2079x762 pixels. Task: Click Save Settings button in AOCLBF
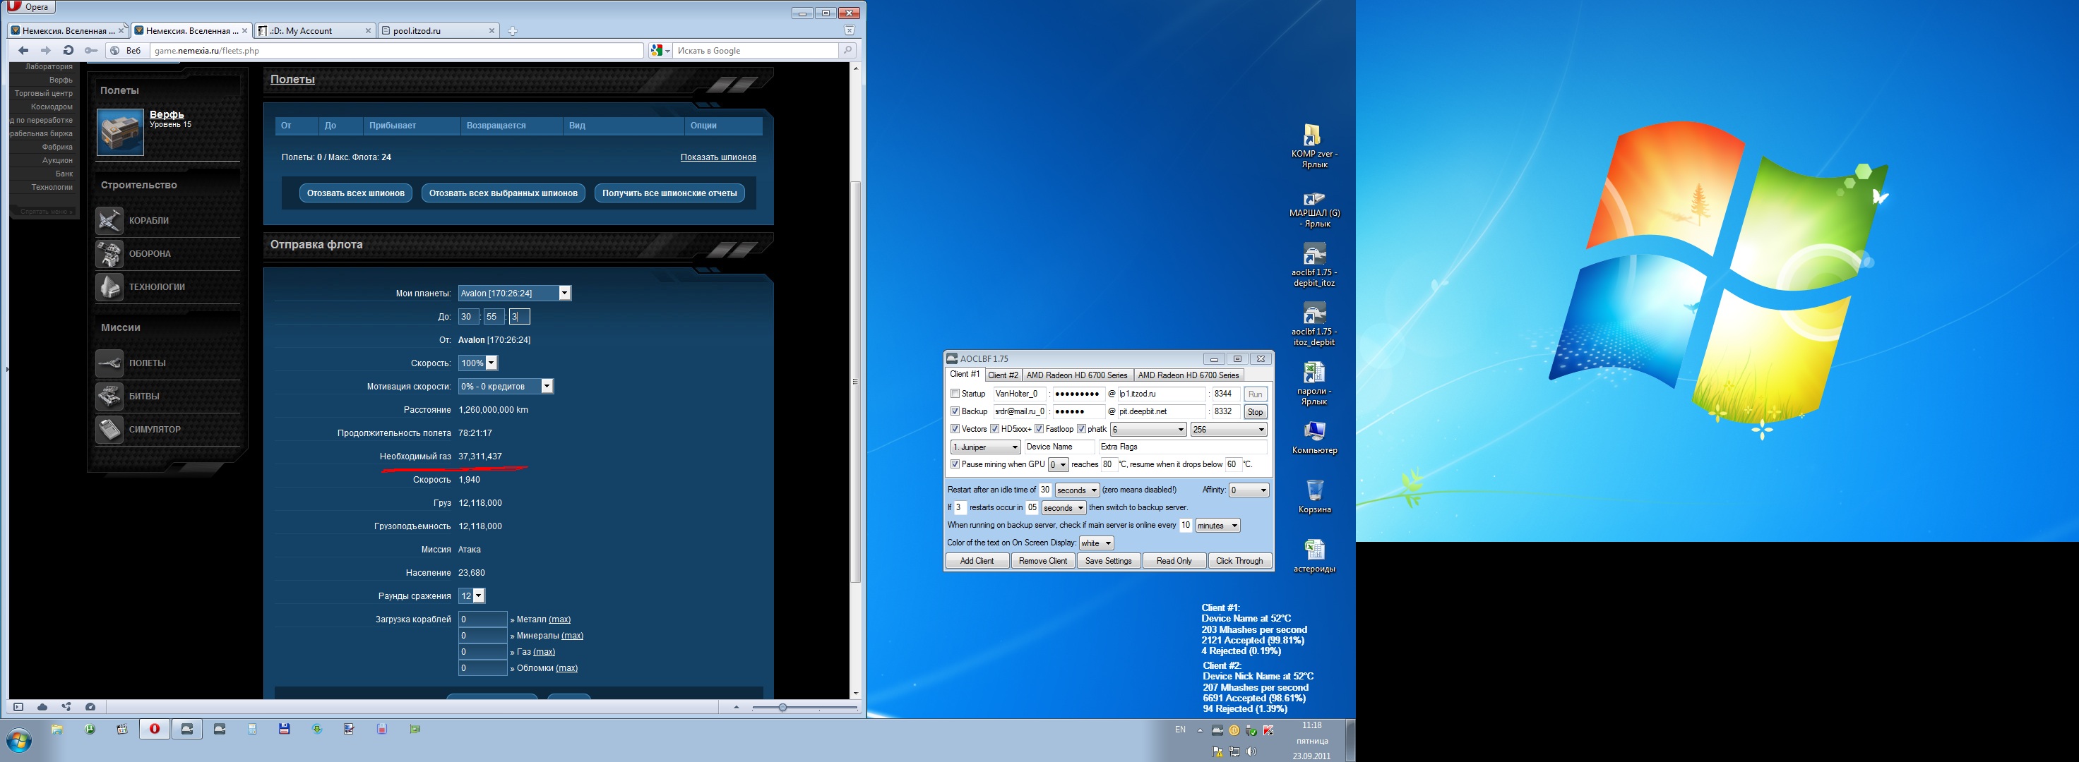click(1108, 561)
